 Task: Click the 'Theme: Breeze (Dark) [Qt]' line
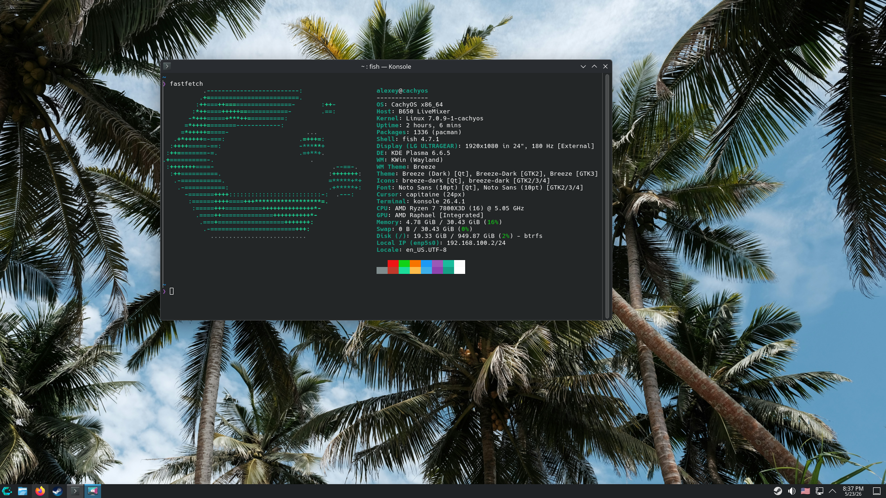click(487, 174)
